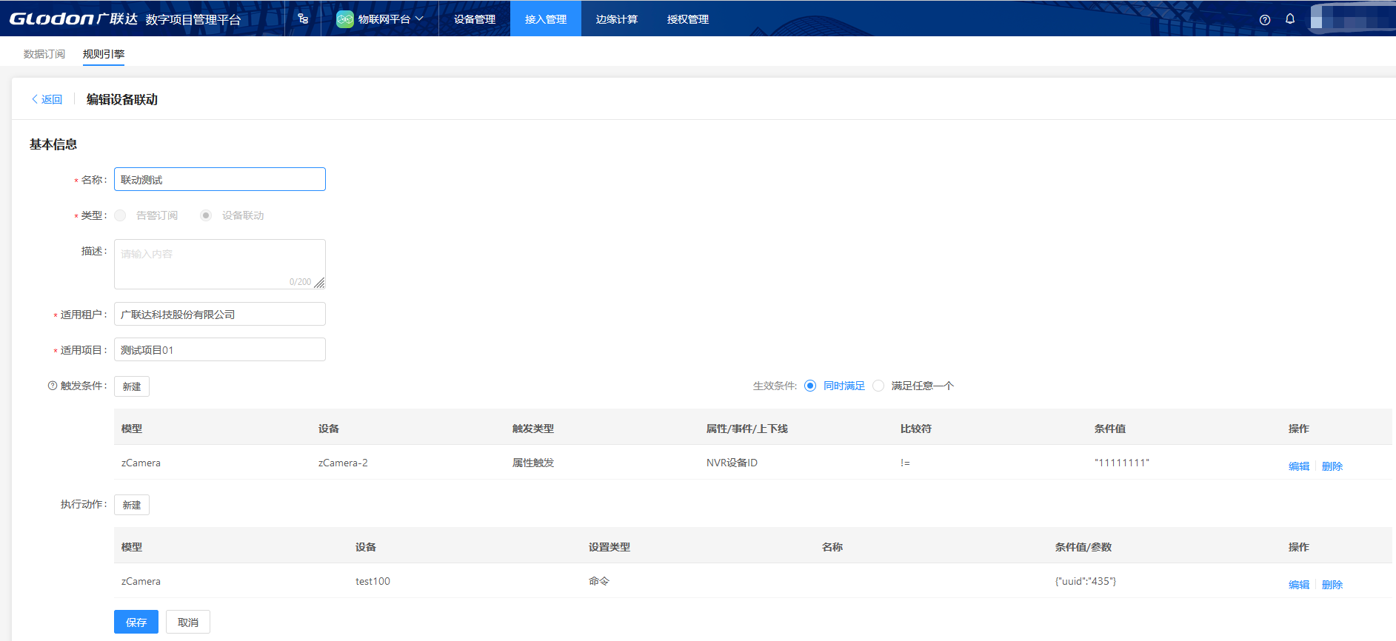
Task: Open the help question mark icon
Action: coord(1265,20)
